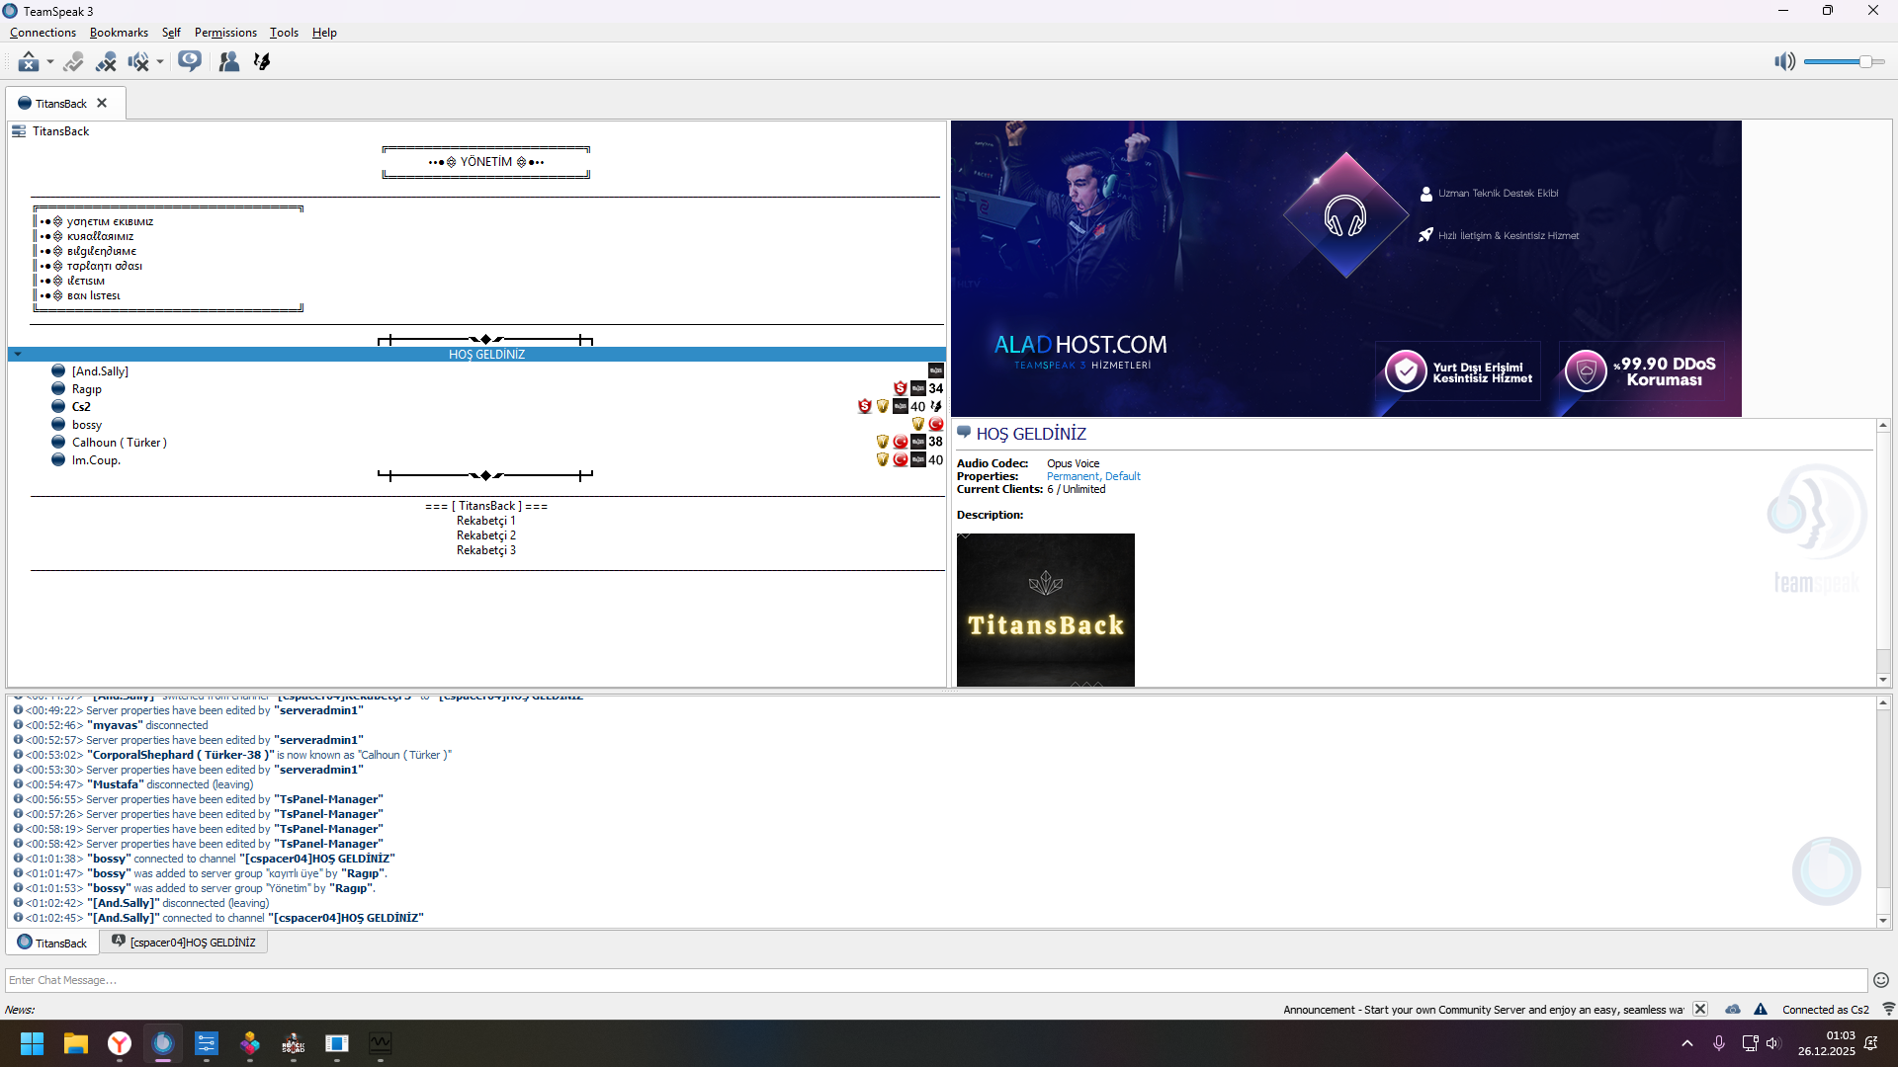This screenshot has height=1067, width=1898.
Task: Select user Cs2 in the channel
Action: [81, 407]
